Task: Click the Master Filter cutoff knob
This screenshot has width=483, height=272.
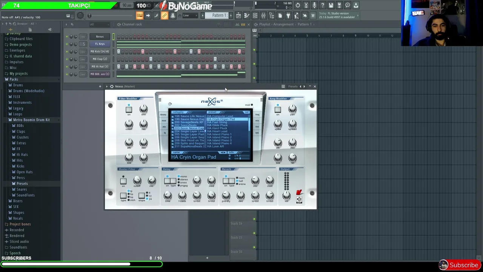Action: [137, 180]
